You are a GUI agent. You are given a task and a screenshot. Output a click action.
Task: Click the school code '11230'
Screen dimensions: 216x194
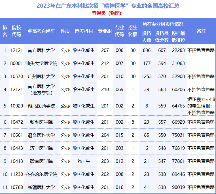pyautogui.click(x=16, y=174)
